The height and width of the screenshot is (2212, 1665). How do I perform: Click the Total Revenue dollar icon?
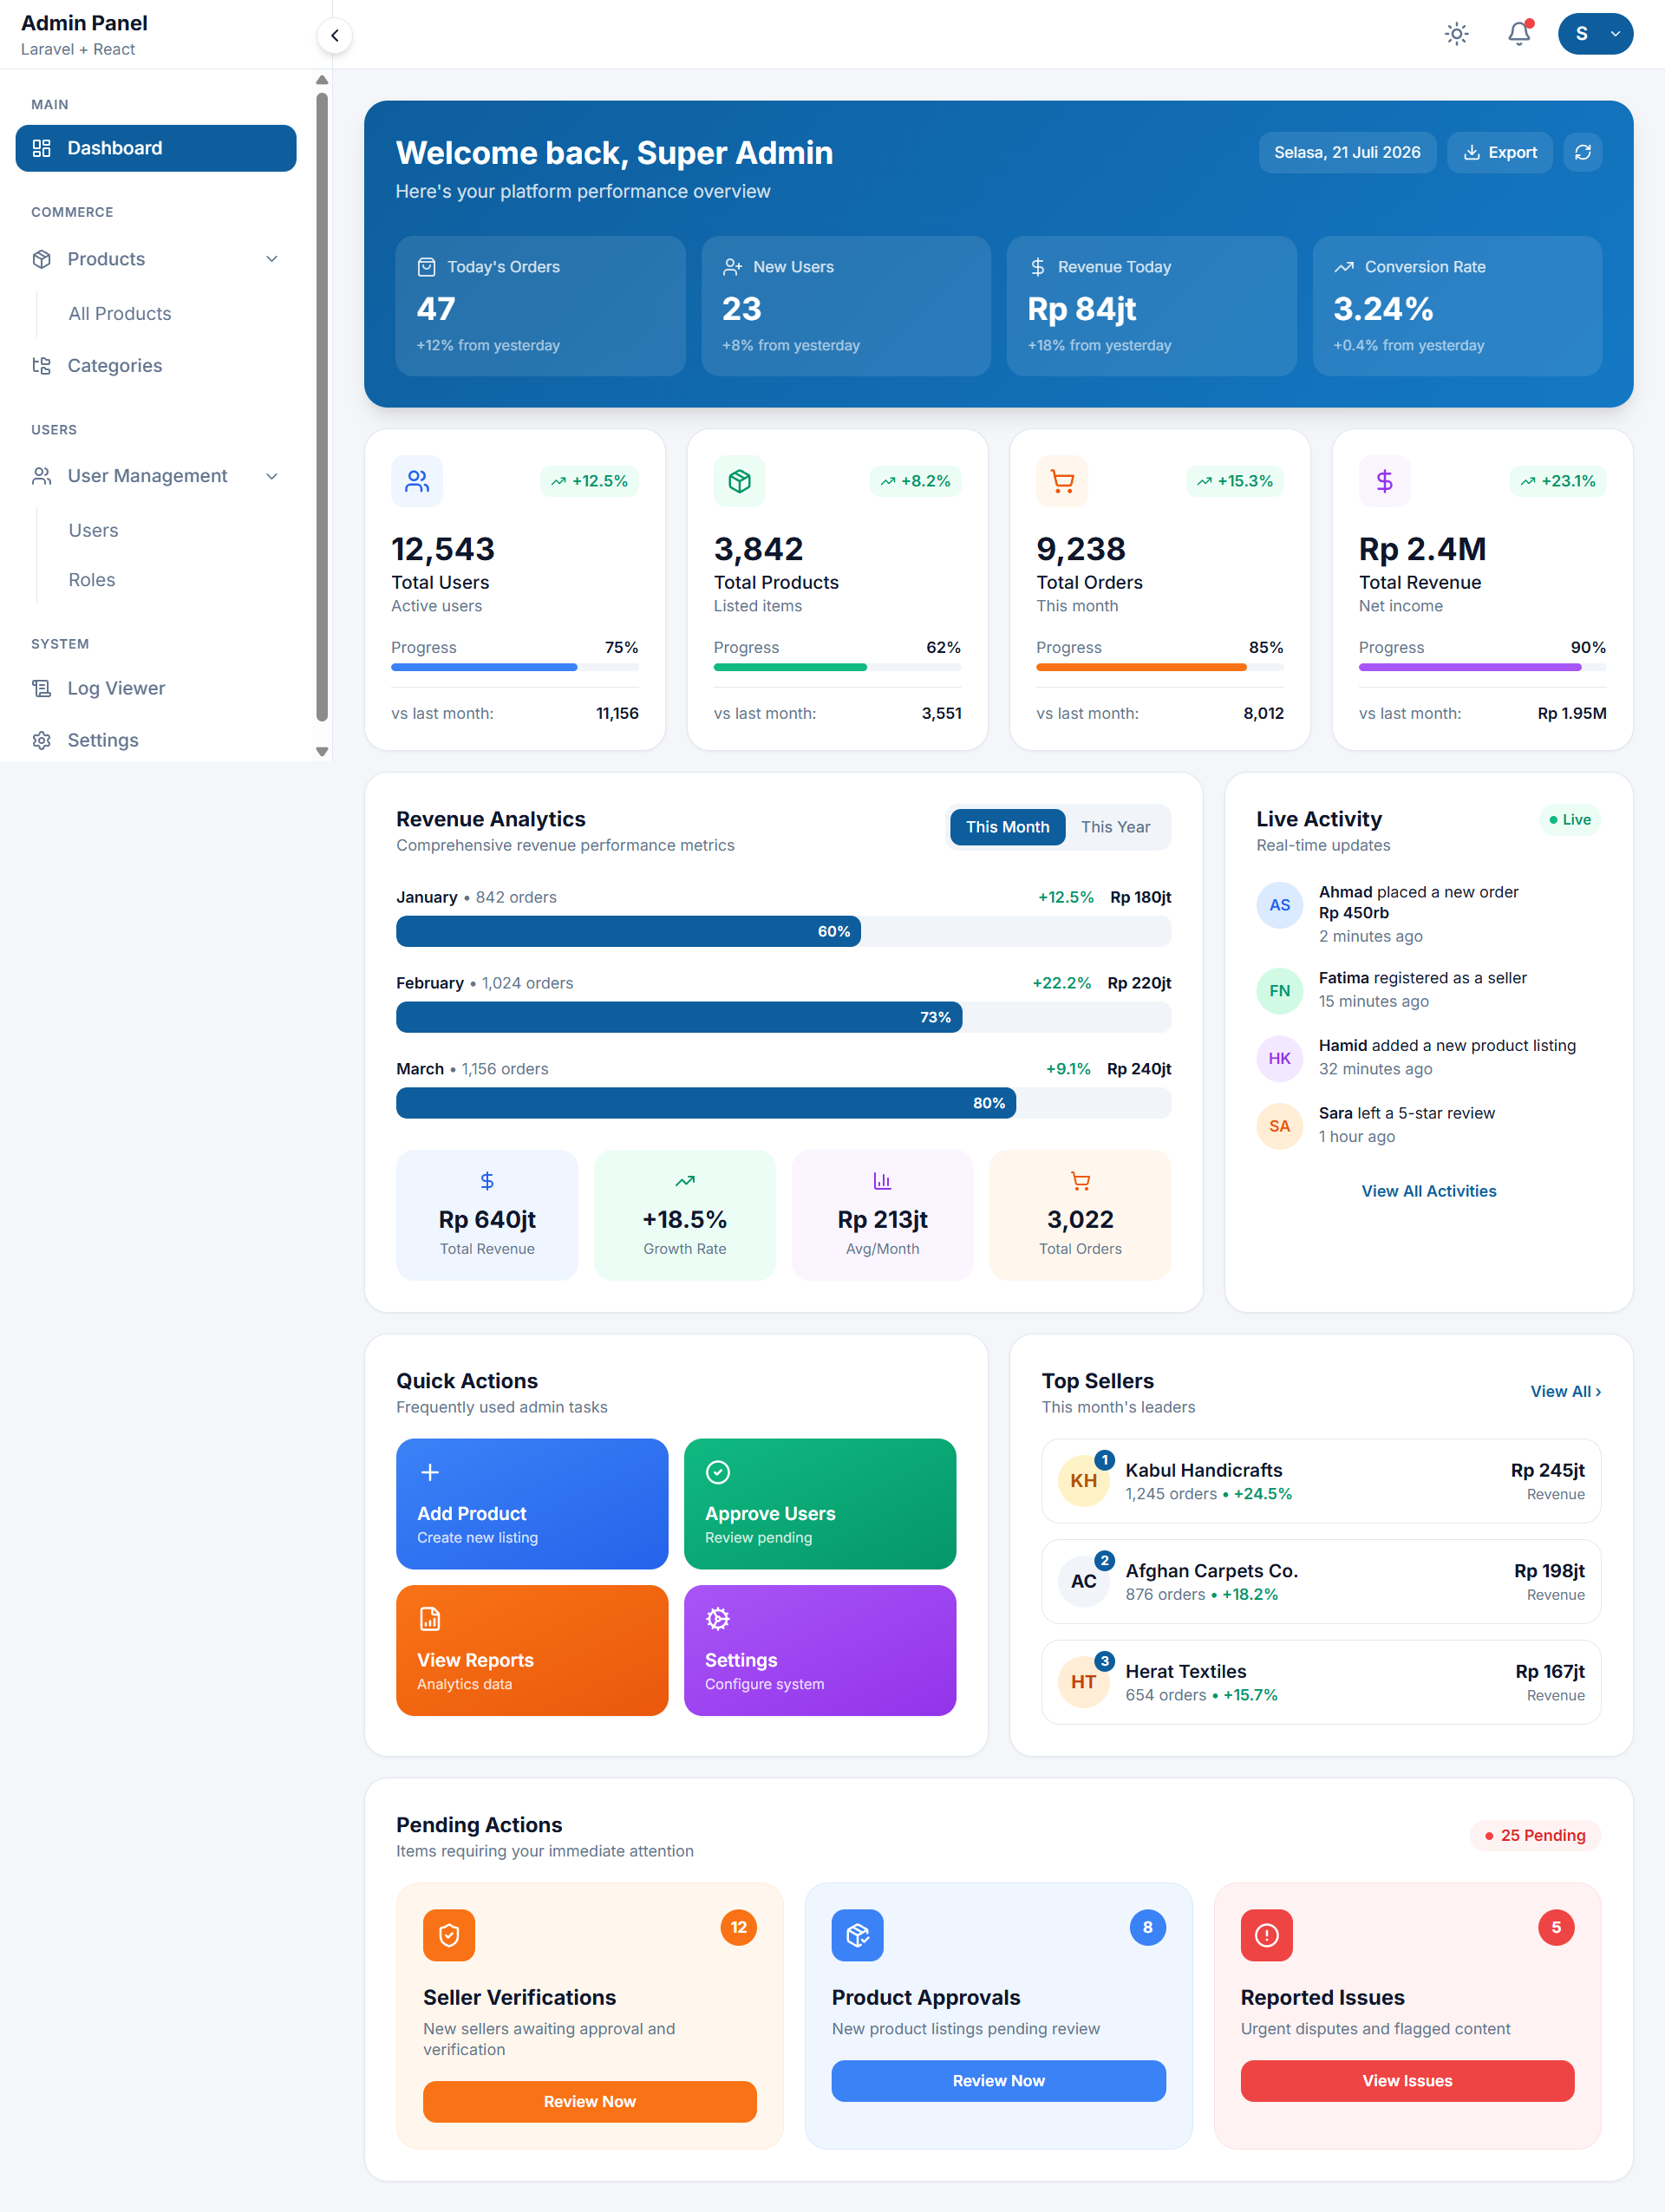tap(1384, 481)
